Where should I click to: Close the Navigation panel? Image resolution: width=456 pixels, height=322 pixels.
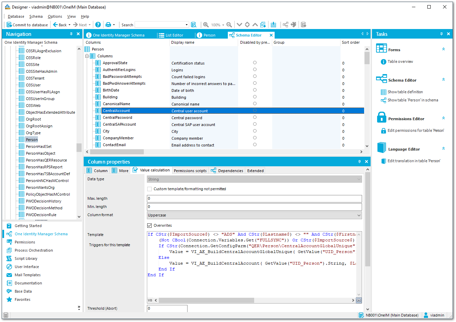click(x=78, y=34)
